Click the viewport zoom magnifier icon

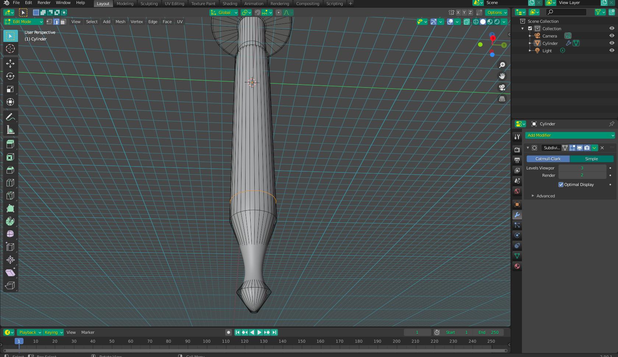tap(502, 65)
